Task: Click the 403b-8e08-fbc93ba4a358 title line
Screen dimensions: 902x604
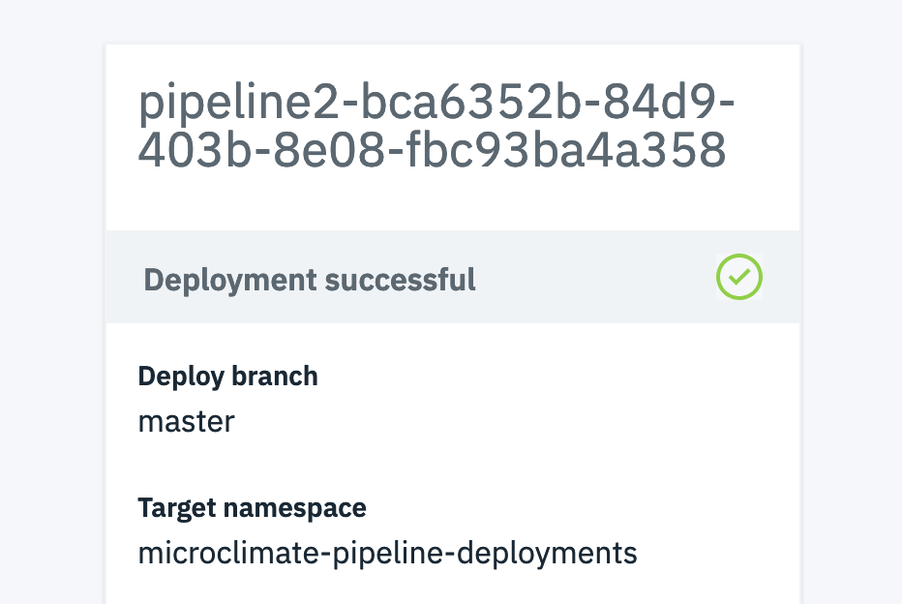Action: (x=432, y=151)
